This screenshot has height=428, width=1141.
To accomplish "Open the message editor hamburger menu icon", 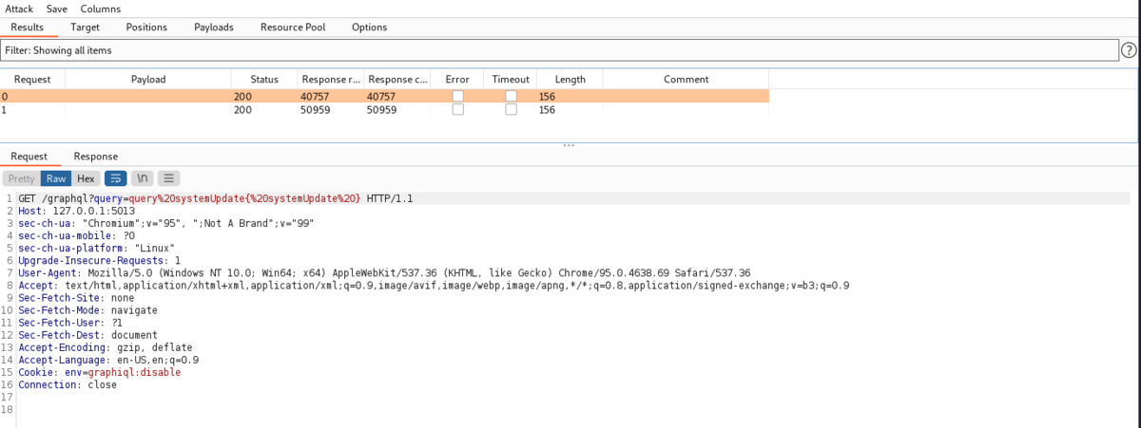I will pyautogui.click(x=168, y=178).
